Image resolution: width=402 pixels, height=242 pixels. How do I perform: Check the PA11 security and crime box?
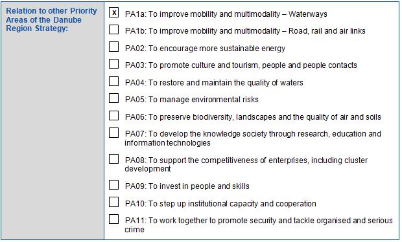tap(114, 219)
